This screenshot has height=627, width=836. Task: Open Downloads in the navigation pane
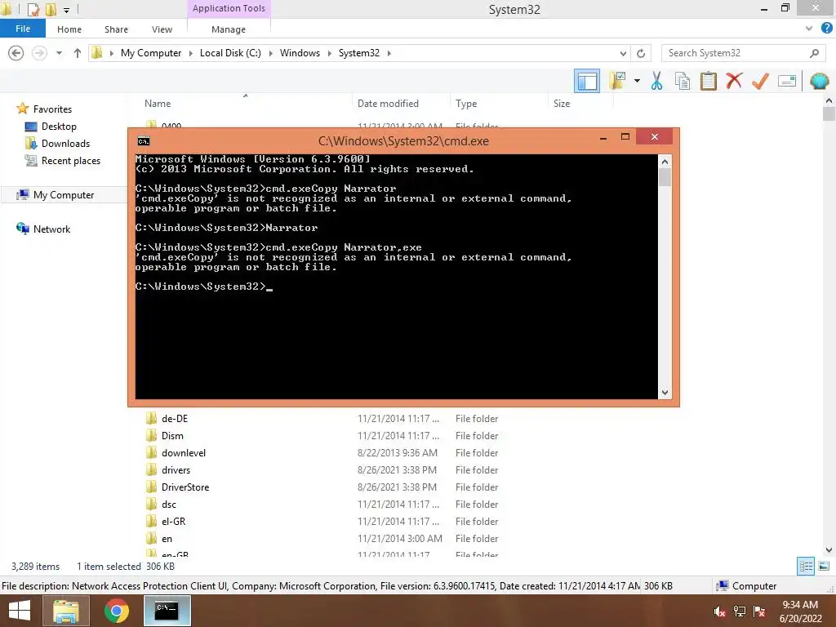[x=65, y=144]
